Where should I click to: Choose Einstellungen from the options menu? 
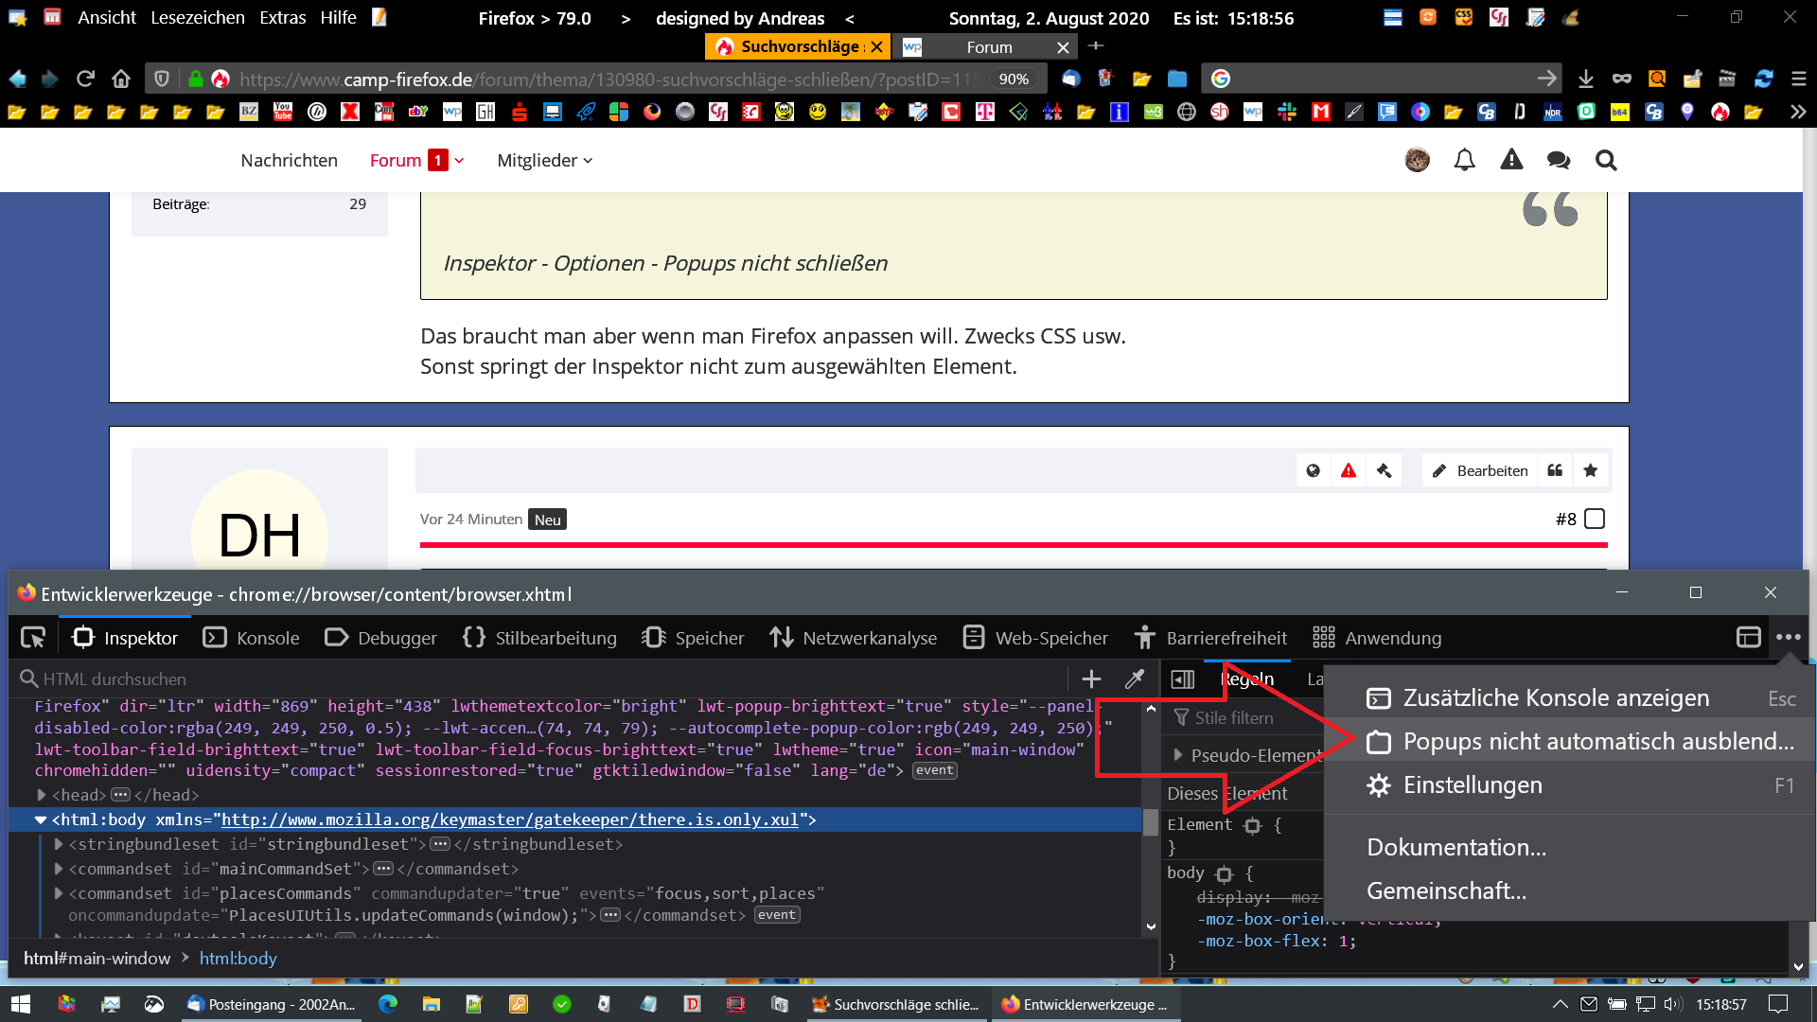point(1472,785)
